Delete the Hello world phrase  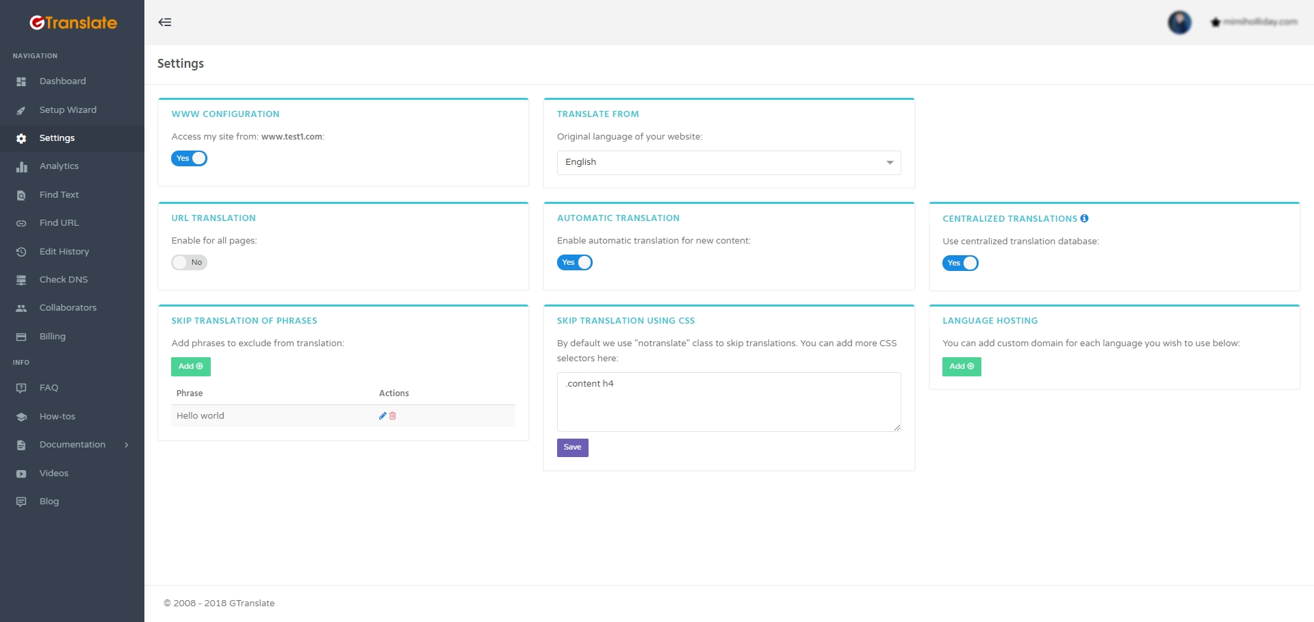point(392,415)
